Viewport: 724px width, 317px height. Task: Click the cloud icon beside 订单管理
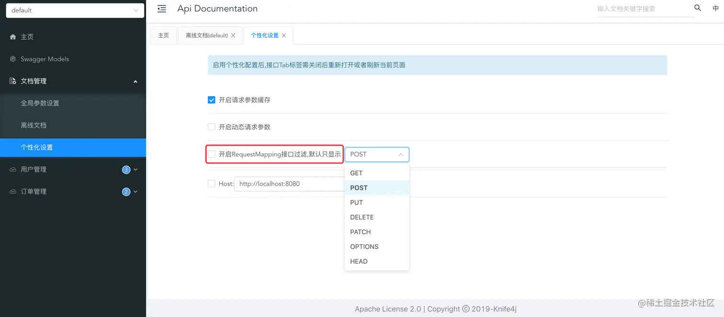[13, 191]
